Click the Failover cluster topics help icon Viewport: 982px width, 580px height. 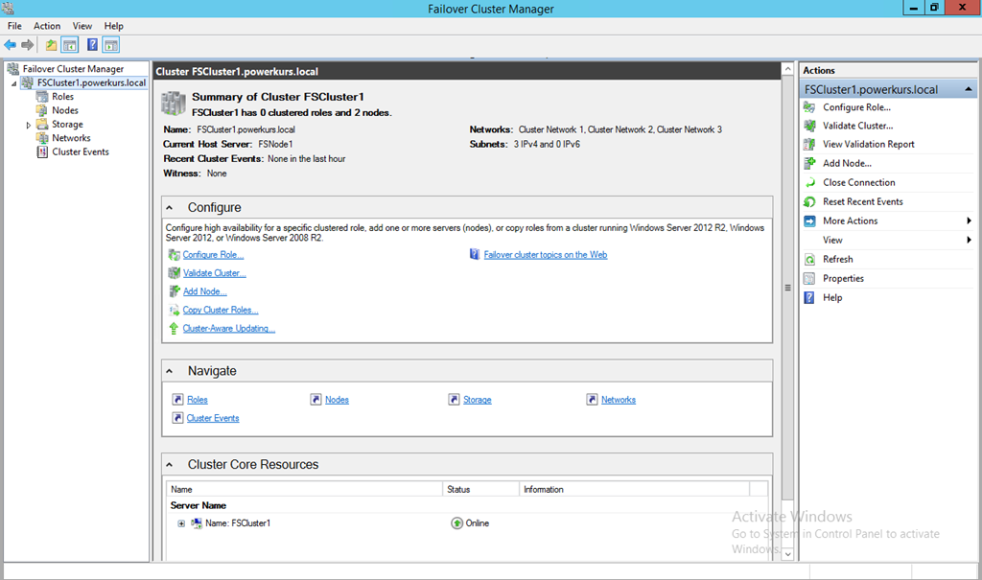[475, 254]
